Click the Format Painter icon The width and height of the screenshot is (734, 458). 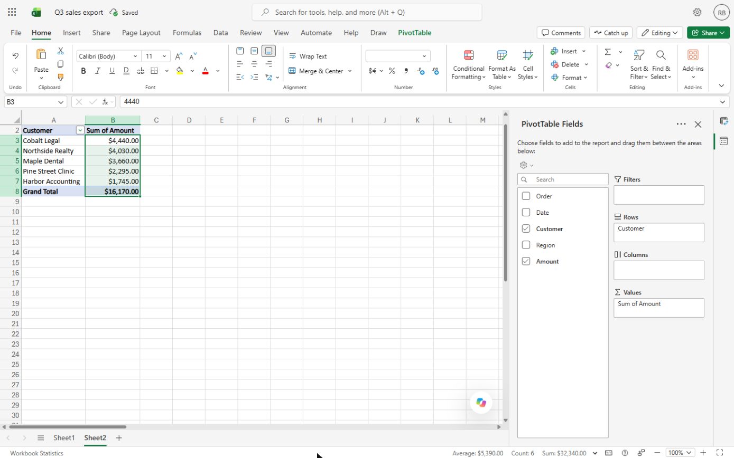click(61, 77)
